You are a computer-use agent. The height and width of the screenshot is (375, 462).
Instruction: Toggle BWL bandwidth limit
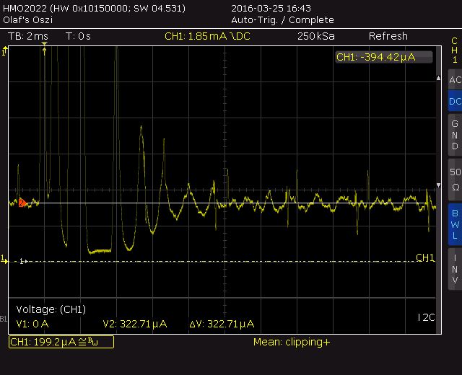click(x=455, y=224)
